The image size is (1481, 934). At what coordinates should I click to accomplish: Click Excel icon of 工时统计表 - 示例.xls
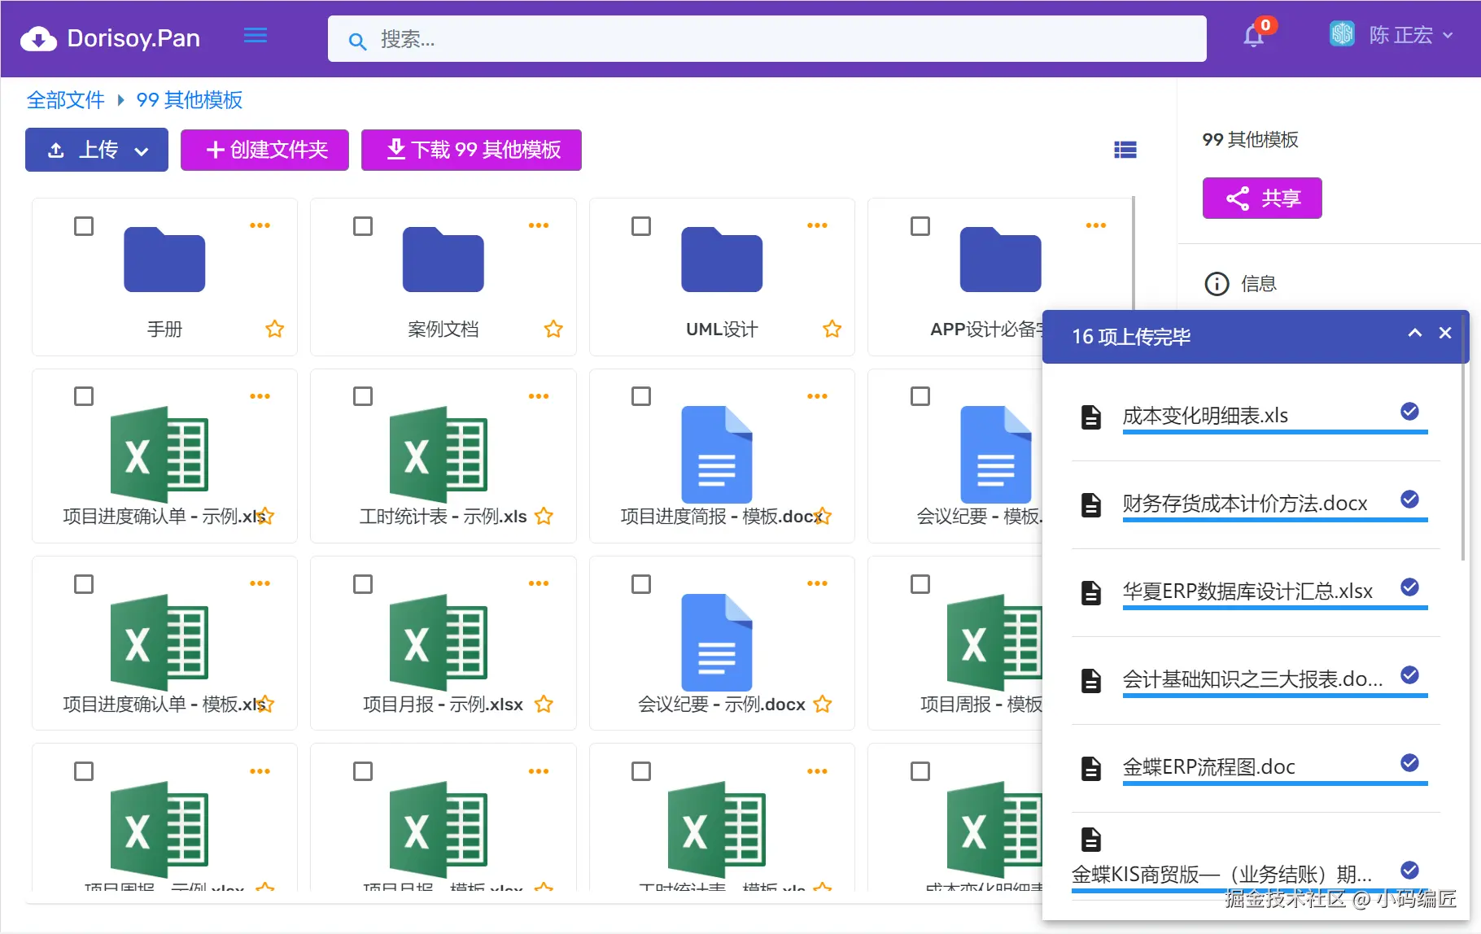439,455
